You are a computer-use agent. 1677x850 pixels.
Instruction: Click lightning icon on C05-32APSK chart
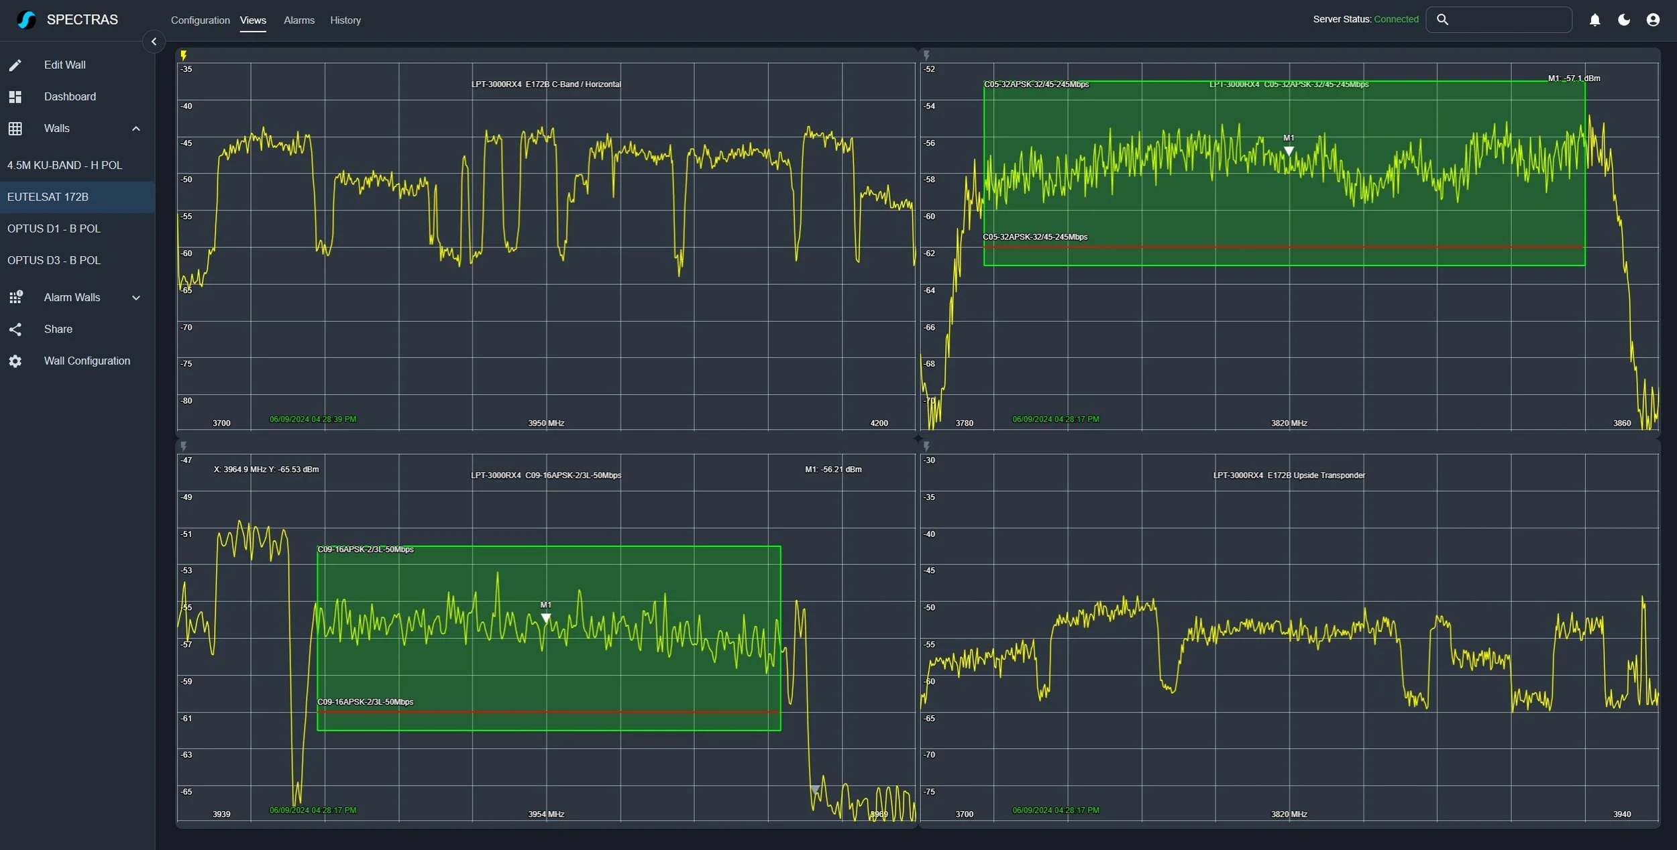[x=926, y=56]
